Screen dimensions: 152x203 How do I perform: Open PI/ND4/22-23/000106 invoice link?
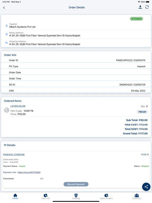tap(14, 154)
